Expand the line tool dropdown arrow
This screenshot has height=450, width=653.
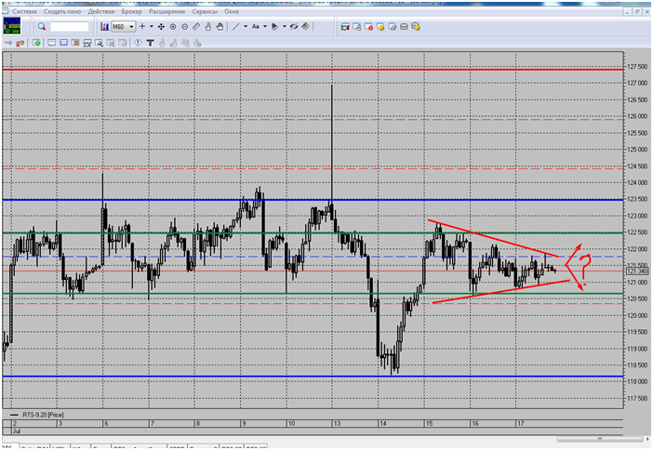246,27
